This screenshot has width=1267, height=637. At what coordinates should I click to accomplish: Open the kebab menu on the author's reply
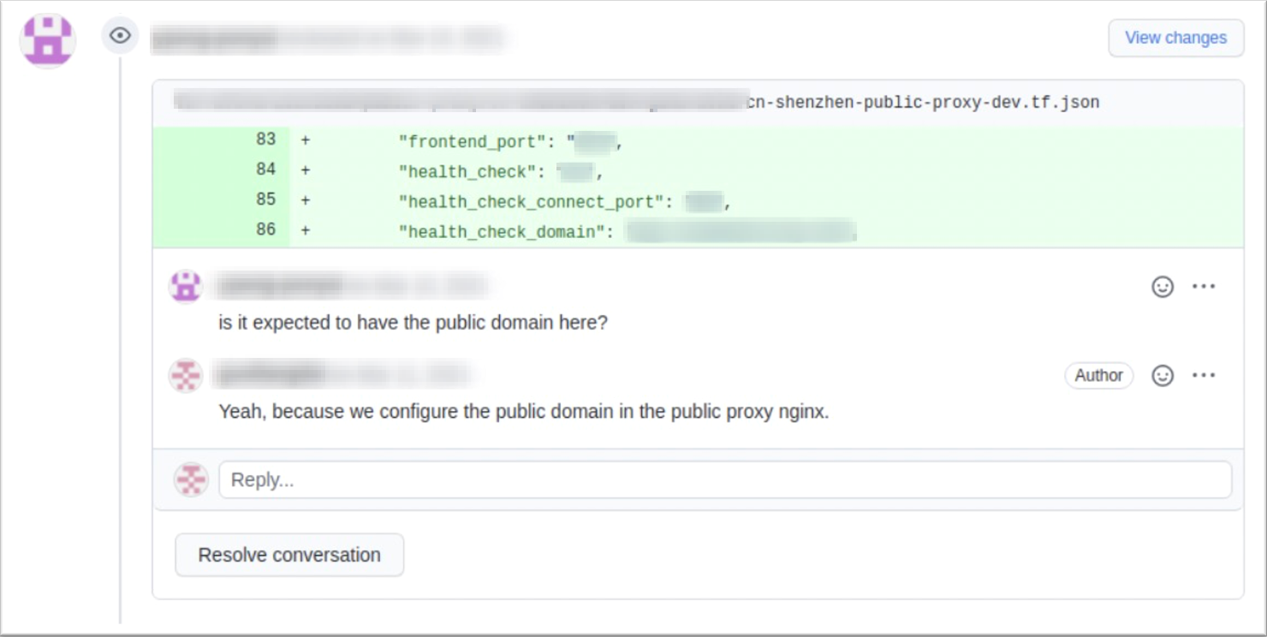pos(1205,373)
